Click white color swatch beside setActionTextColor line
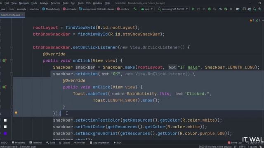 point(5,120)
